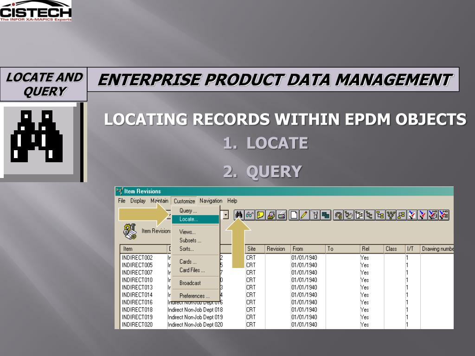475x356 pixels.
Task: Select the INDIRECT013 row
Action: point(287,287)
